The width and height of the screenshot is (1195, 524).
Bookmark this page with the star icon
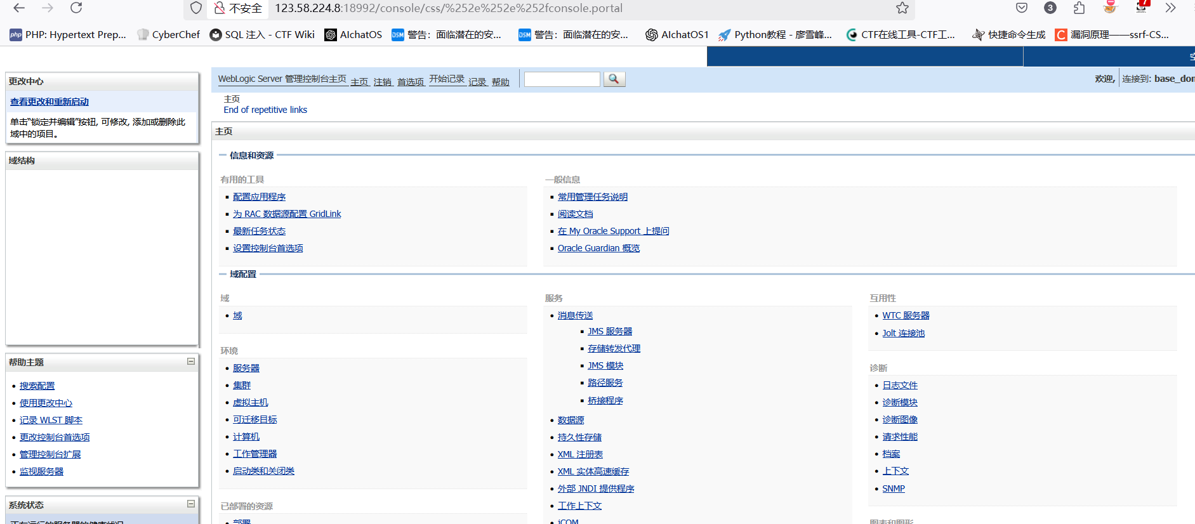point(902,8)
